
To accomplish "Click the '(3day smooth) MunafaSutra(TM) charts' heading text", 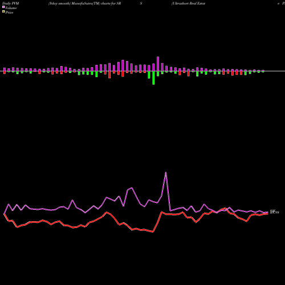I will point(79,3).
